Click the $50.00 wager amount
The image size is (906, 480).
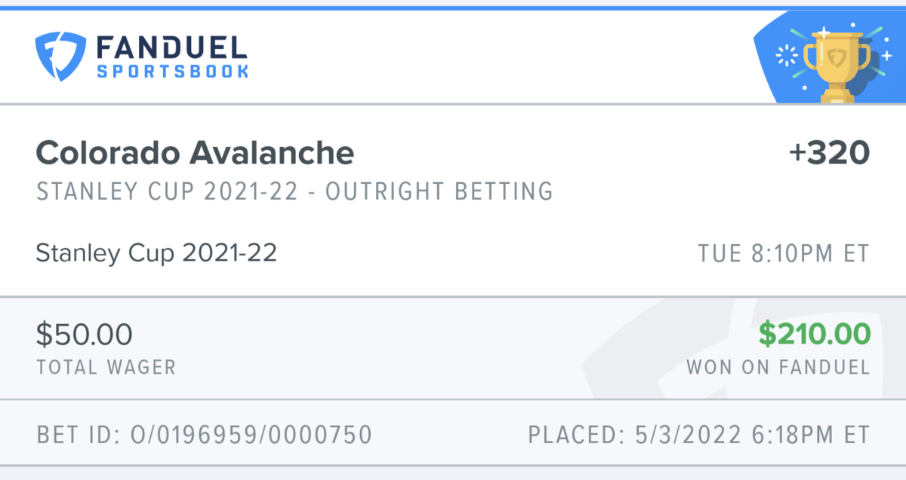coord(84,334)
